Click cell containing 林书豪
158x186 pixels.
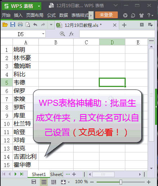tap(25, 58)
